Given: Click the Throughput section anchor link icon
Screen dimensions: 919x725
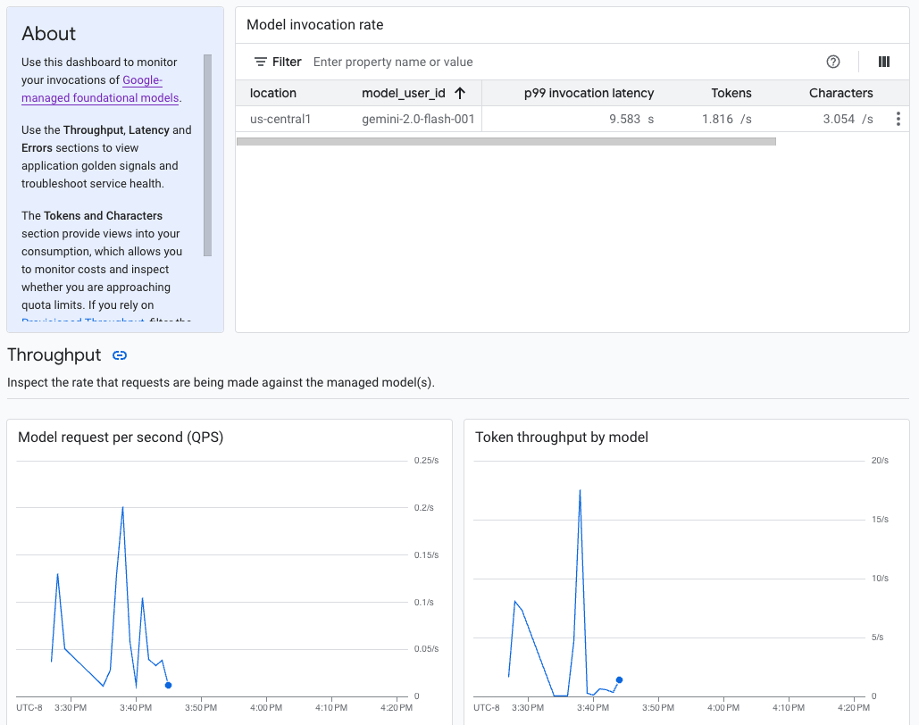Looking at the screenshot, I should [120, 355].
